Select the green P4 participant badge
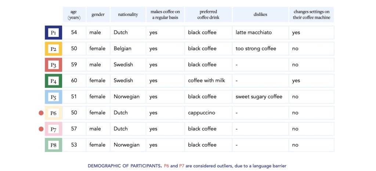The height and width of the screenshot is (171, 376). (x=53, y=81)
